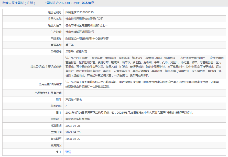Click the 有效期至 label
Screen dimensions: 228x157
click(x=56, y=139)
